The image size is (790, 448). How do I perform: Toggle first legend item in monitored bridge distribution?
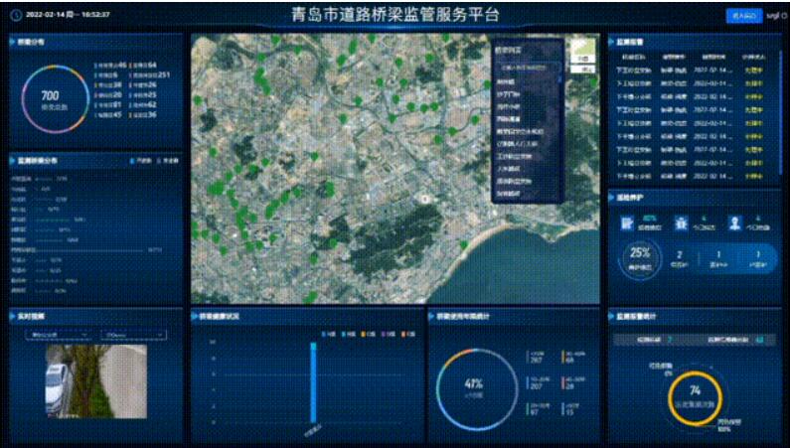point(137,159)
